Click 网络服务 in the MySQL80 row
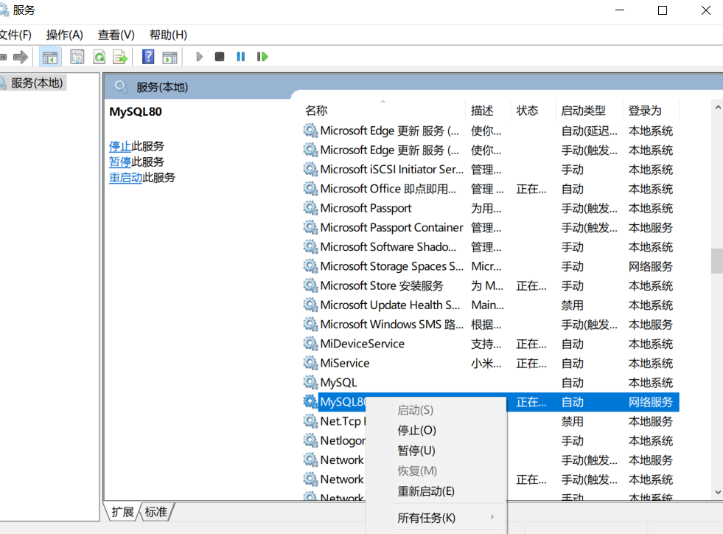The image size is (723, 534). coord(650,402)
